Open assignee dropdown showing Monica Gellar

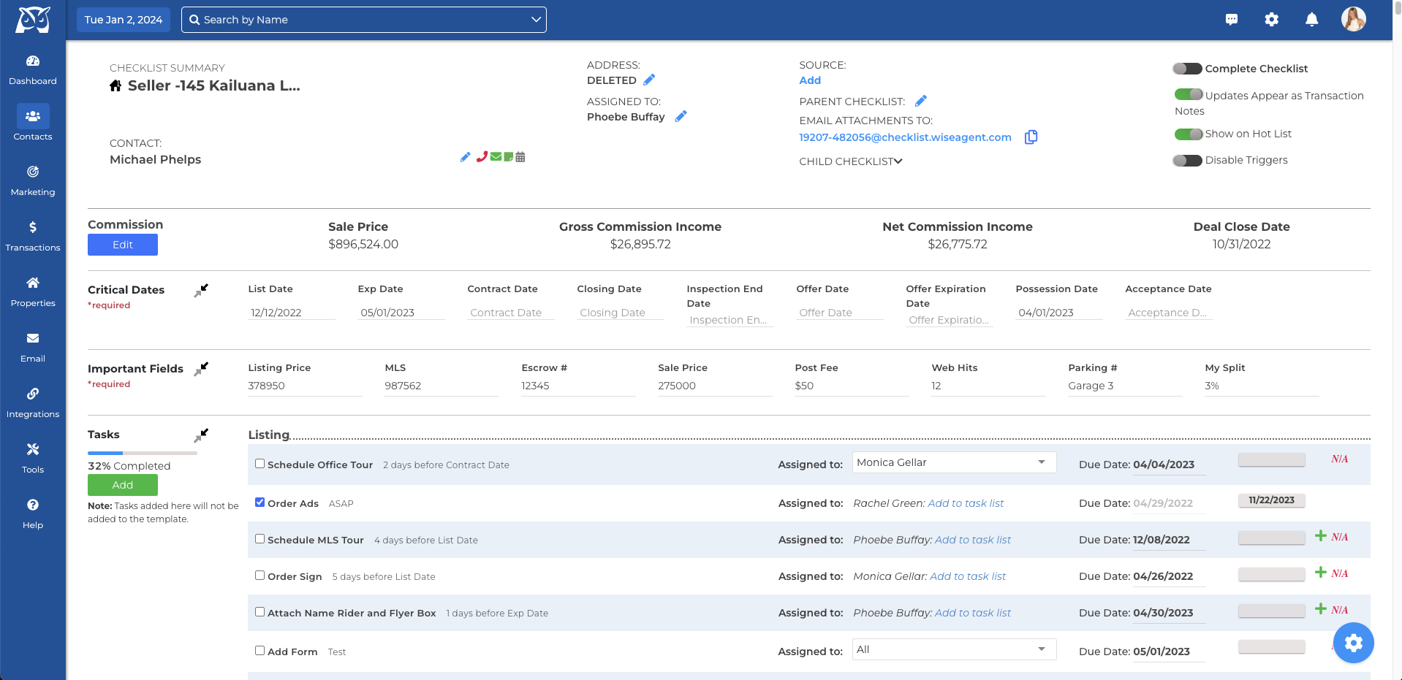953,462
